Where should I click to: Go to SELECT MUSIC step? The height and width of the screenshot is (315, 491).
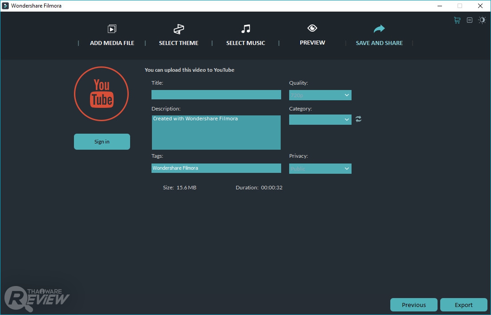pos(246,43)
